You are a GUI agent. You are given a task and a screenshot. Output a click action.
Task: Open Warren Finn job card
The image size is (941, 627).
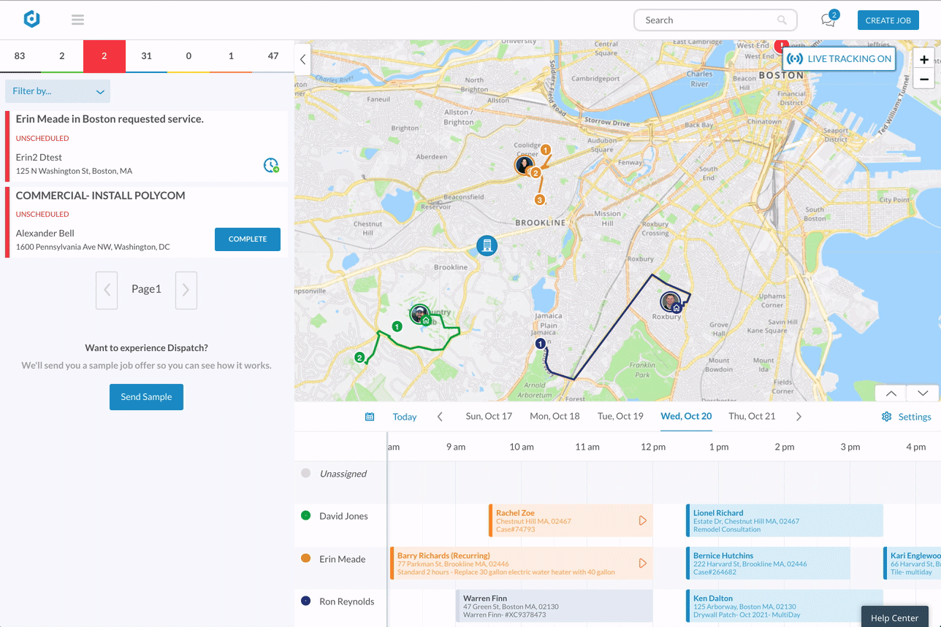[x=554, y=606]
